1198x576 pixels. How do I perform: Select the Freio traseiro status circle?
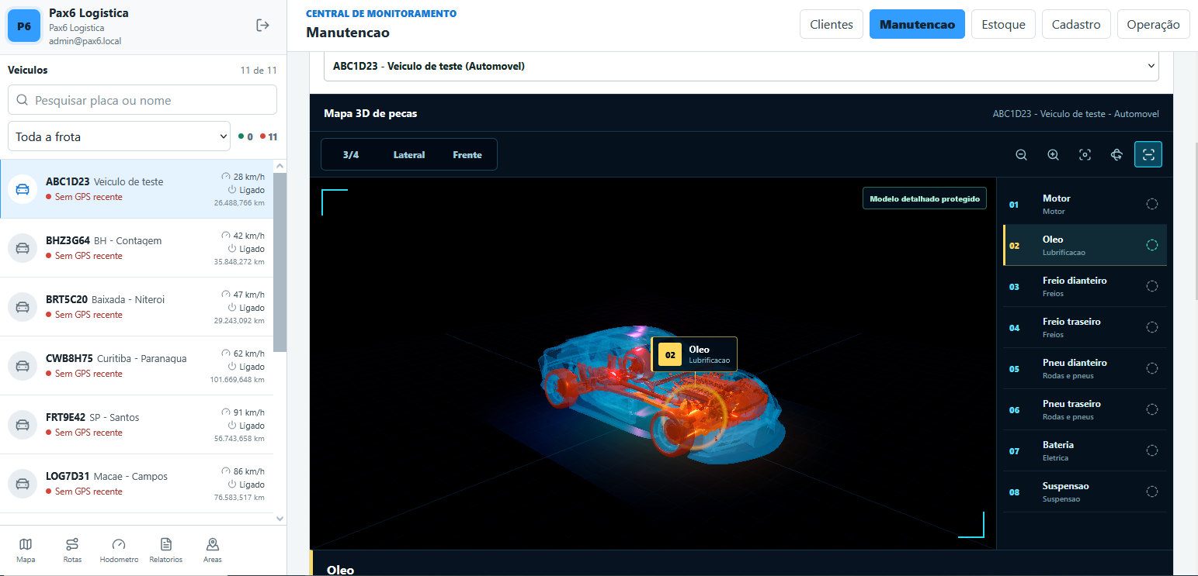coord(1152,327)
